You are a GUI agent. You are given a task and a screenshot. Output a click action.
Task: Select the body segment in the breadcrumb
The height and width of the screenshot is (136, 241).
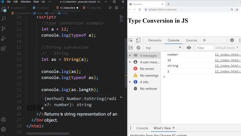point(50,13)
